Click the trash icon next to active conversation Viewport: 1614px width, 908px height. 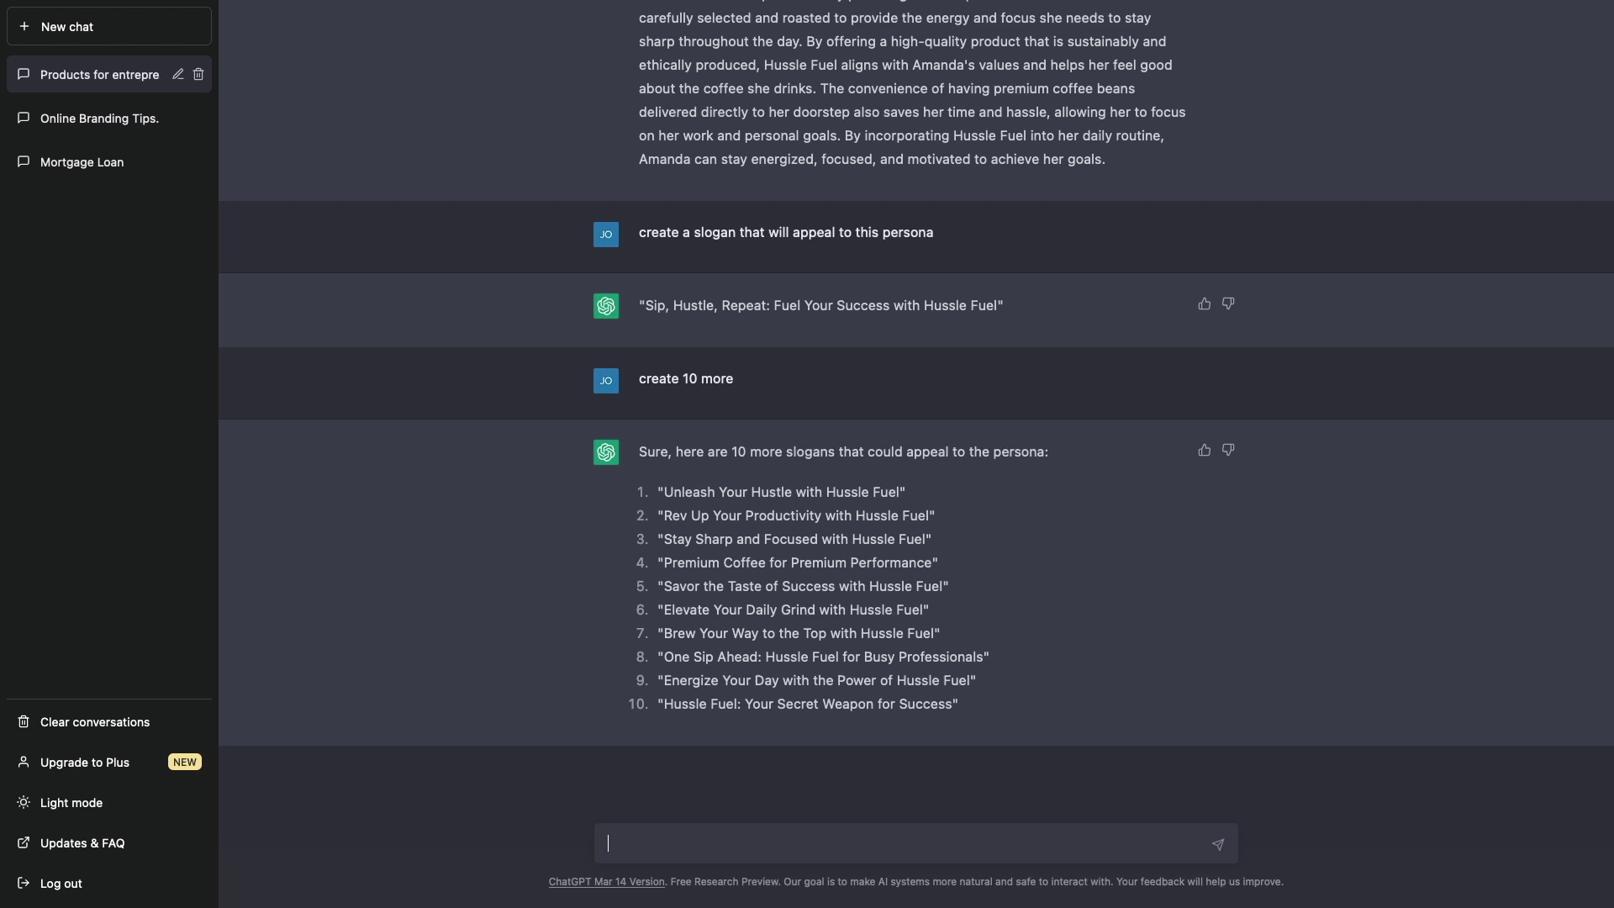point(198,74)
